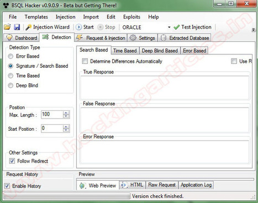The height and width of the screenshot is (203, 258).
Task: Run Test Injection green checkmark
Action: (x=176, y=27)
